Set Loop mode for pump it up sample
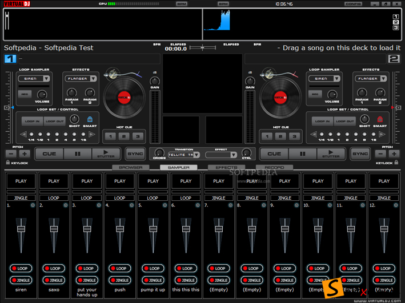The image size is (405, 303). point(153,268)
